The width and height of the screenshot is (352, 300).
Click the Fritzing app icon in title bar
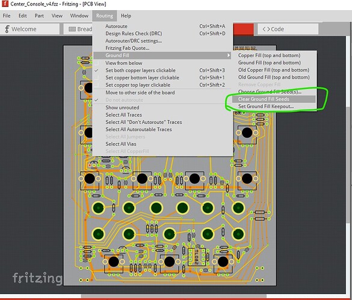5,4
